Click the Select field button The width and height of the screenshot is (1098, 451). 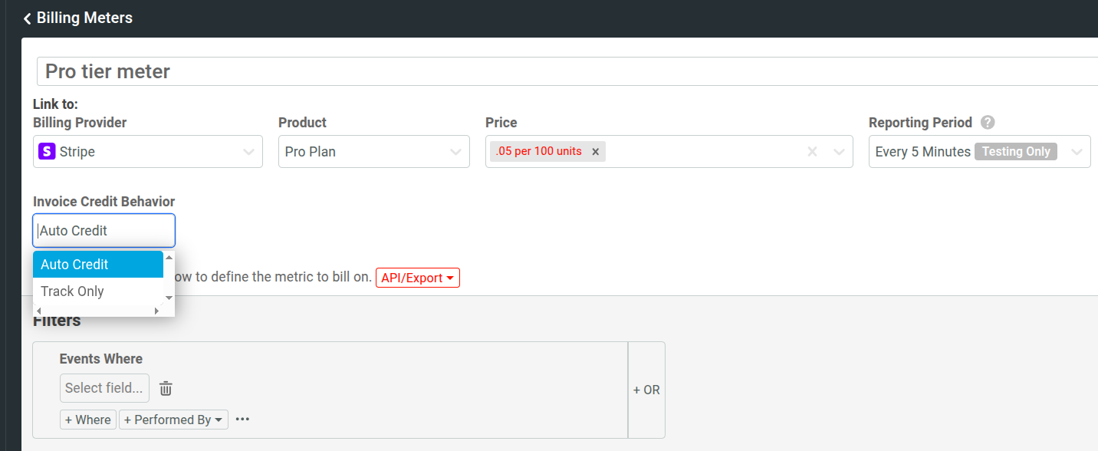coord(104,388)
